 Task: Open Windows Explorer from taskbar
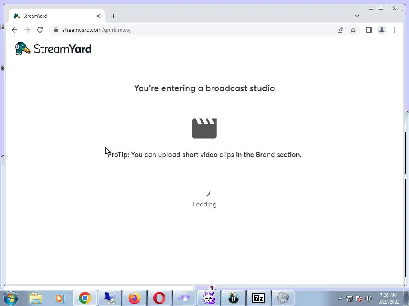coord(36,298)
